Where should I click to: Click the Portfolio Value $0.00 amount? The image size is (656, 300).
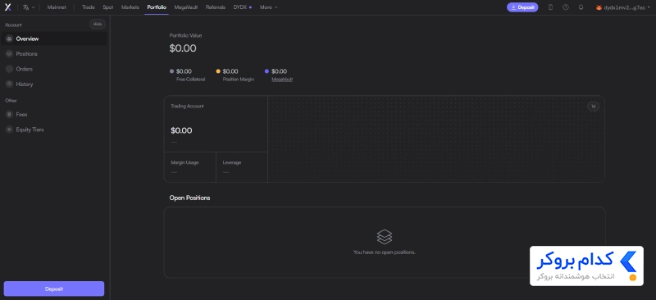(183, 48)
